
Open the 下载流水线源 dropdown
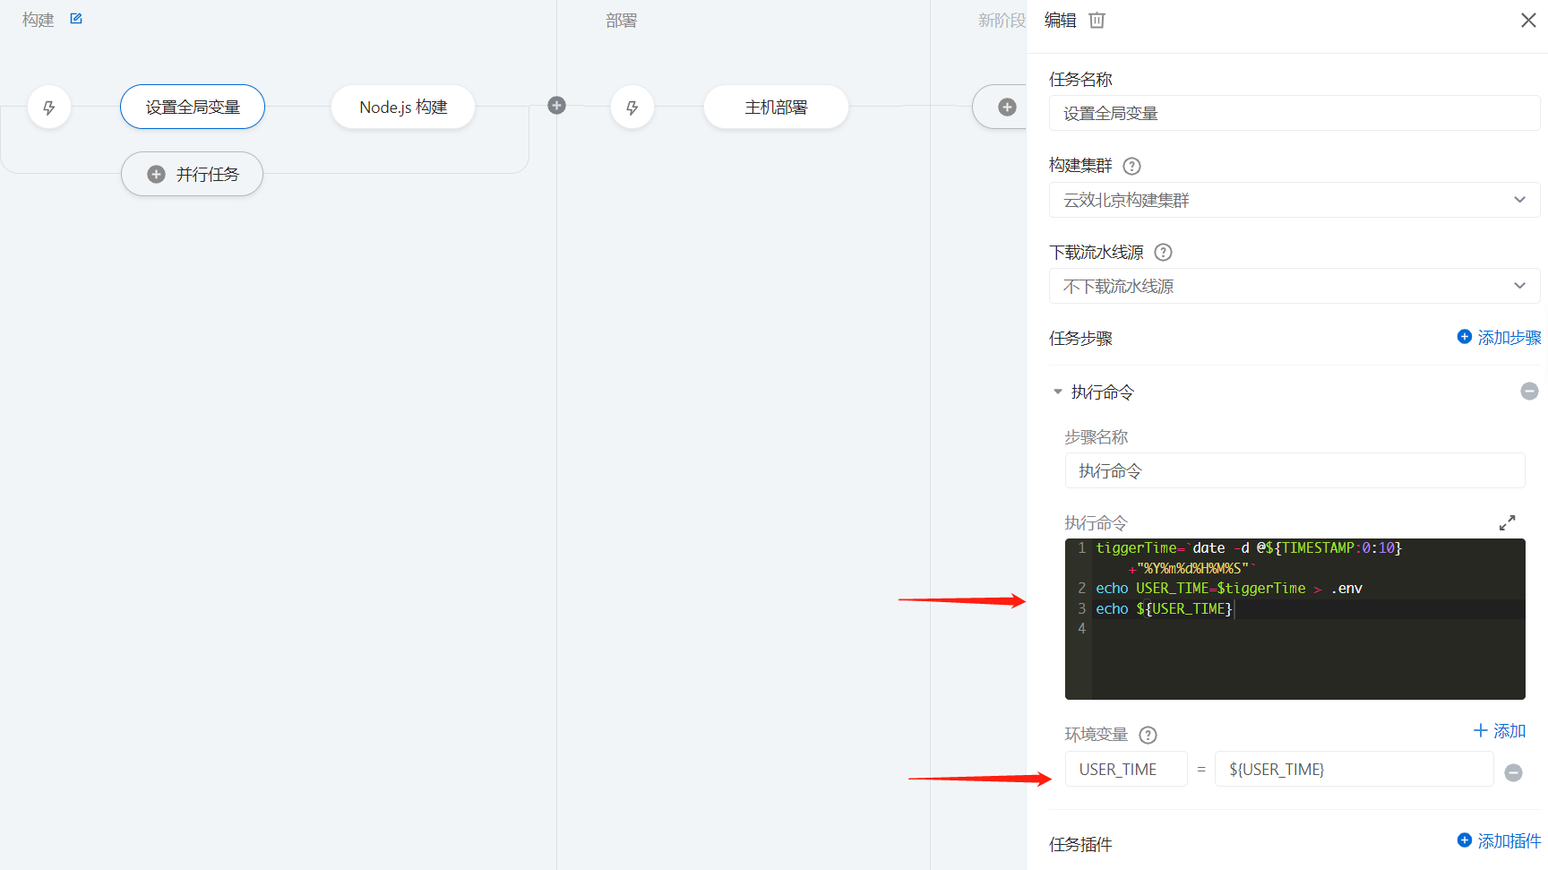[x=1294, y=286]
